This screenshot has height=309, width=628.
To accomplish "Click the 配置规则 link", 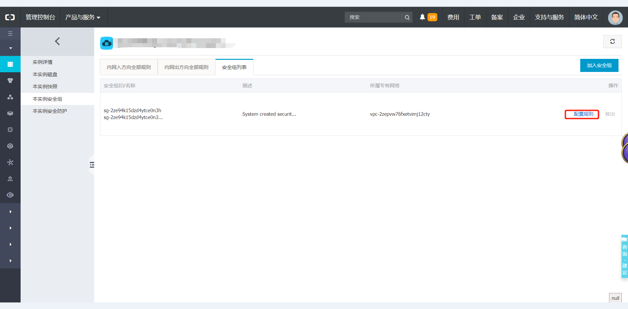I will click(583, 114).
